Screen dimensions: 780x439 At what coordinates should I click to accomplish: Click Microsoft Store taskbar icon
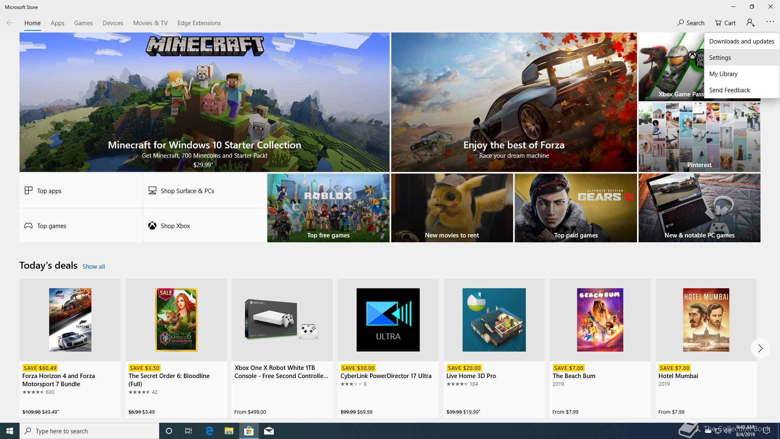249,431
